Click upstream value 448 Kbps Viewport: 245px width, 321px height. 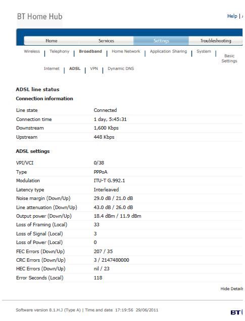pos(104,137)
